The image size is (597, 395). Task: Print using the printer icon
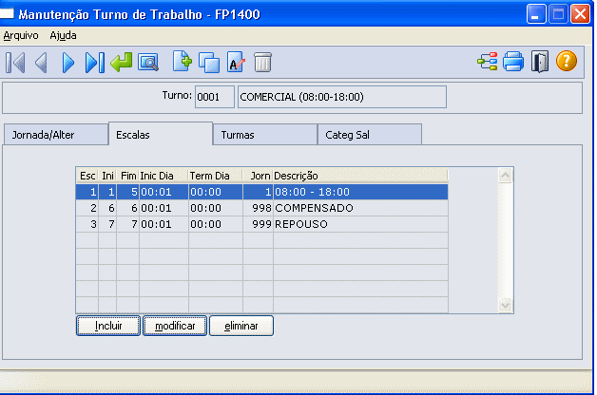pos(513,61)
